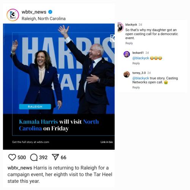Reply to blackyck's casting call comment
The width and height of the screenshot is (190, 190).
pyautogui.click(x=129, y=43)
